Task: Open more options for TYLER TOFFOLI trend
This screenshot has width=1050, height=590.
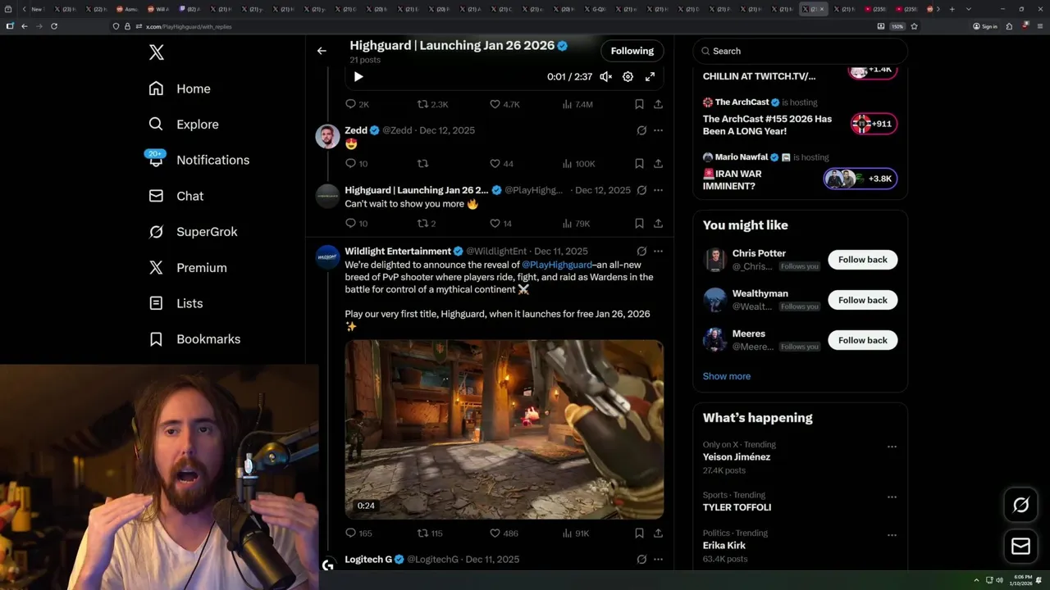Action: (892, 497)
